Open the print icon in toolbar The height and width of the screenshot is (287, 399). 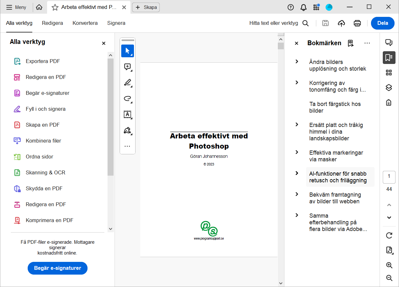click(x=357, y=23)
